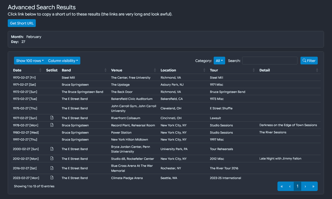Screen dimensions: 332x199
Task: Open setlist icon for 1978-02-27 Record Plant session
Action: coord(52,125)
